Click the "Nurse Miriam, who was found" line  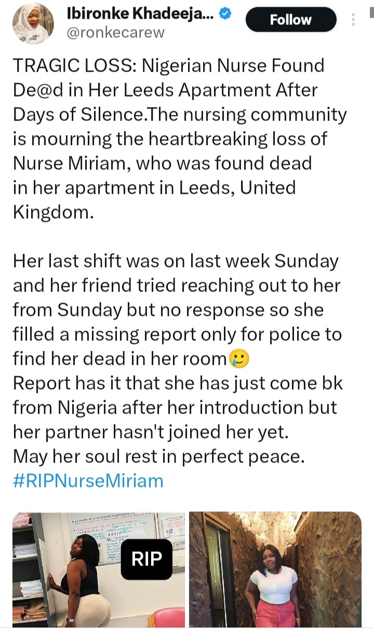coord(162,163)
